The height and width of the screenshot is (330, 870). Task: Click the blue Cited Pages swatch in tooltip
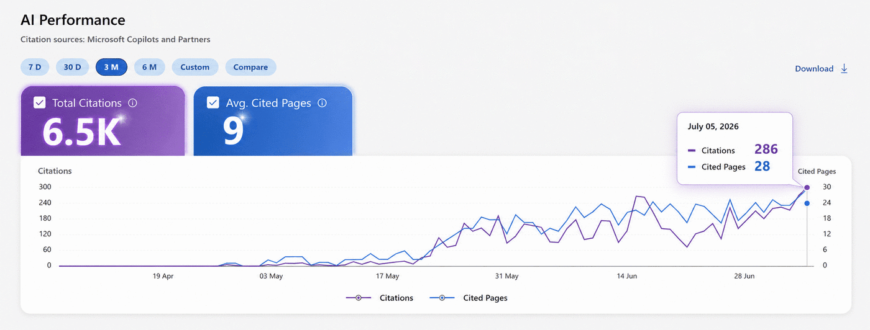click(692, 167)
